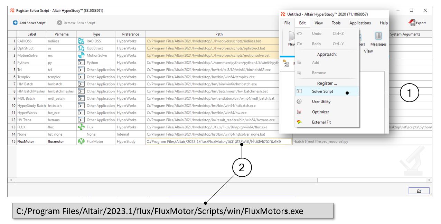Open the File menu in HyperStudy
This screenshot has width=441, height=224.
point(287,23)
